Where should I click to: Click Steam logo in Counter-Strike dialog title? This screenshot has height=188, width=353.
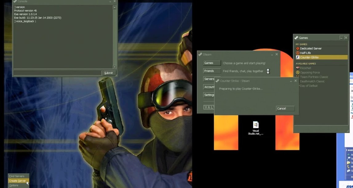[217, 81]
